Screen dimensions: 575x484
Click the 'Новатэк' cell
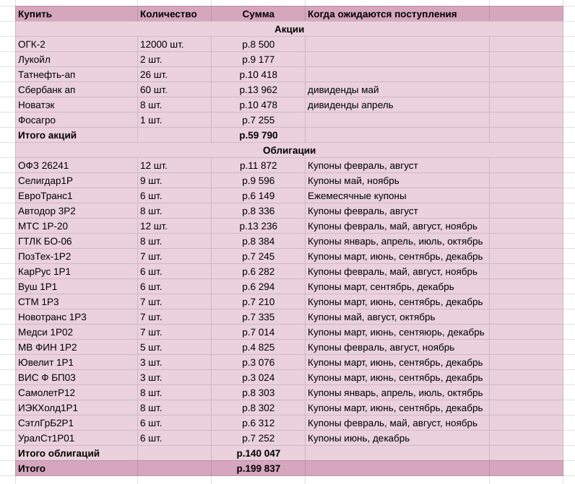(x=76, y=105)
